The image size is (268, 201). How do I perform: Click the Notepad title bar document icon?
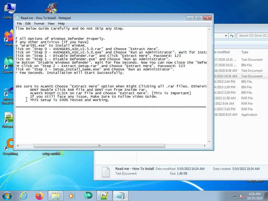point(18,18)
